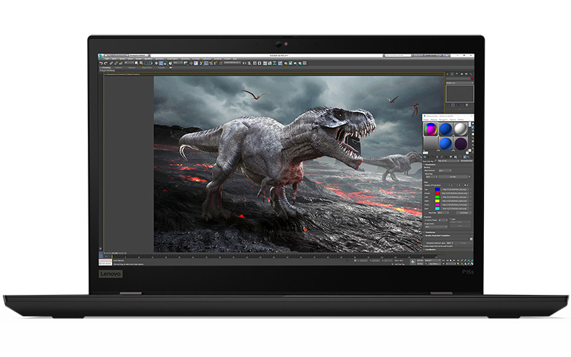Activate the Select and Rotate tool
571x357 pixels.
[161, 63]
